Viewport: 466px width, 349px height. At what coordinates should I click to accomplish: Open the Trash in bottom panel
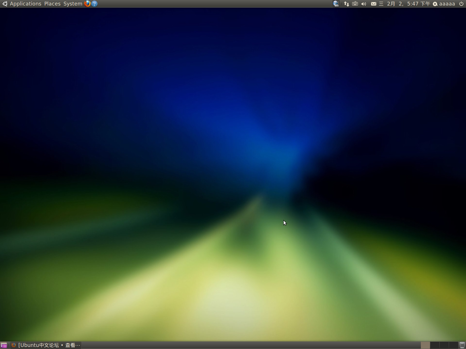(462, 345)
